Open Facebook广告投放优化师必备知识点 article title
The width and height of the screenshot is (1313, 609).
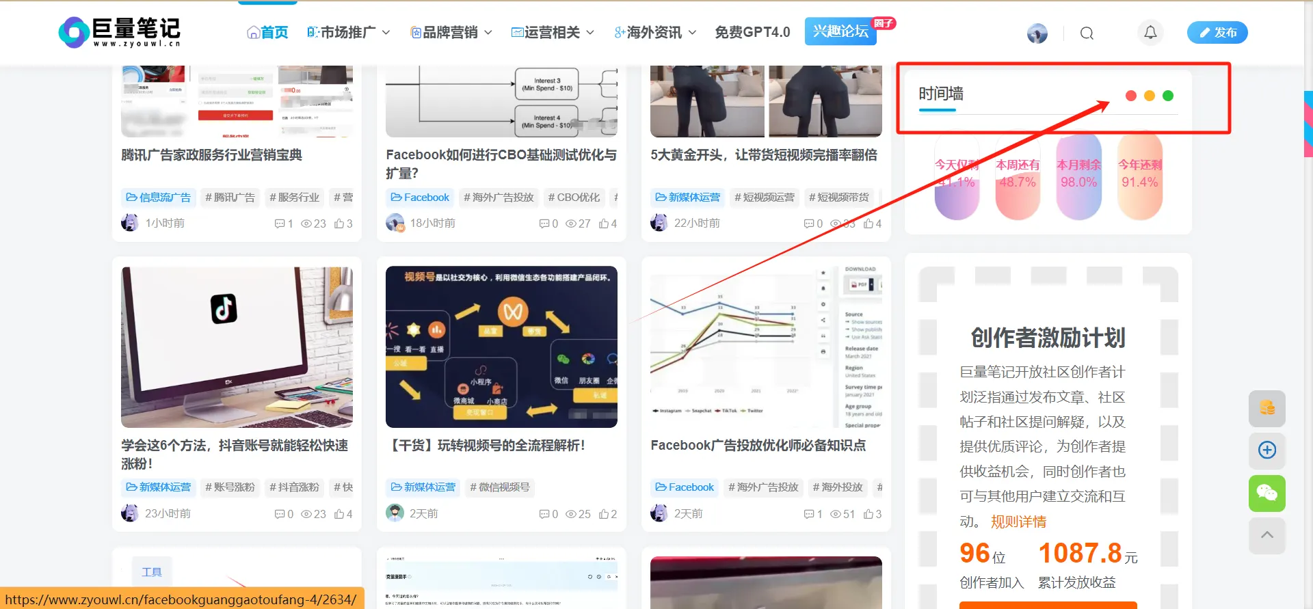pyautogui.click(x=758, y=446)
